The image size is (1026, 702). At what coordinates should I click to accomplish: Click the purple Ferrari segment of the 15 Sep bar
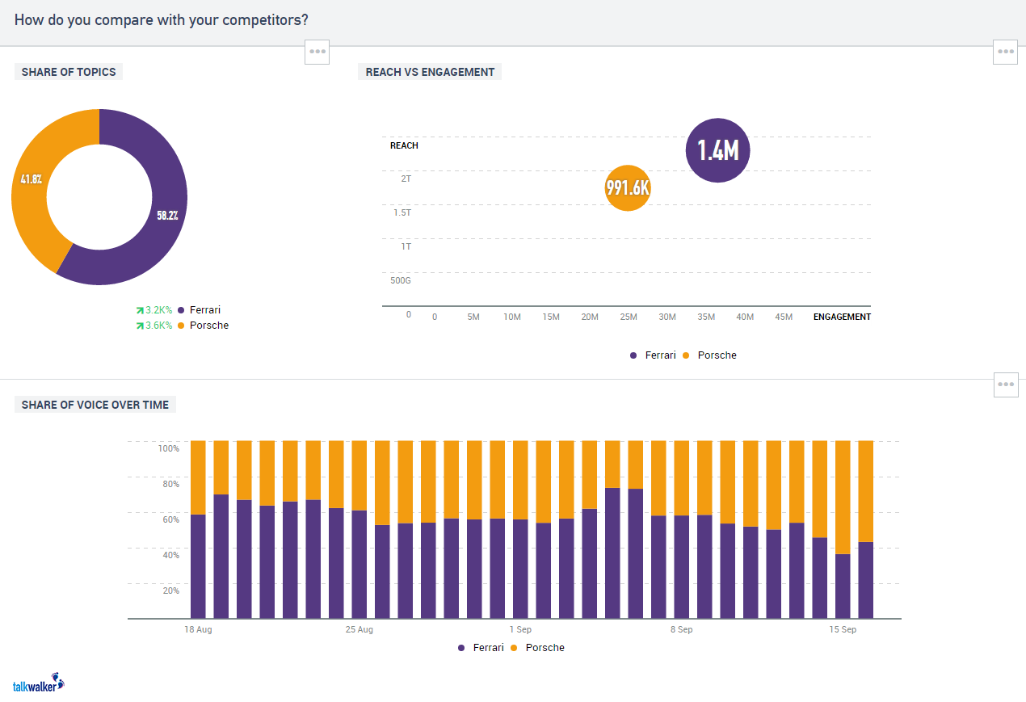tap(843, 586)
